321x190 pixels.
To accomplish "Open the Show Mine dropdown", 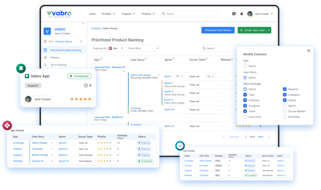I will [143, 48].
